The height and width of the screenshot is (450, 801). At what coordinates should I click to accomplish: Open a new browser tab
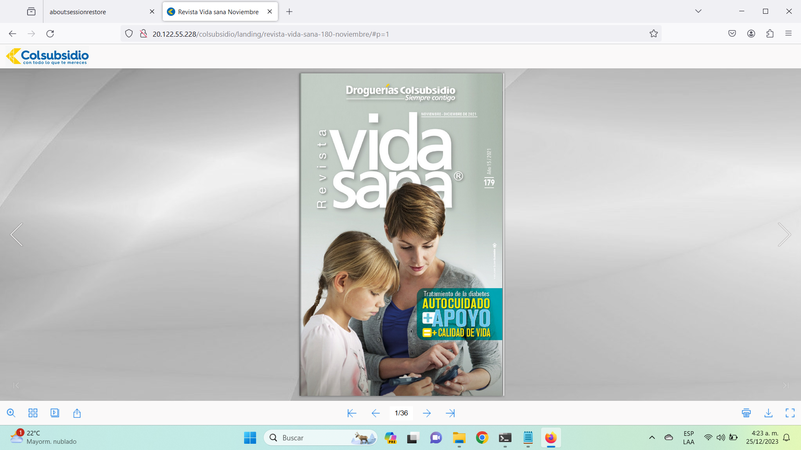click(289, 12)
